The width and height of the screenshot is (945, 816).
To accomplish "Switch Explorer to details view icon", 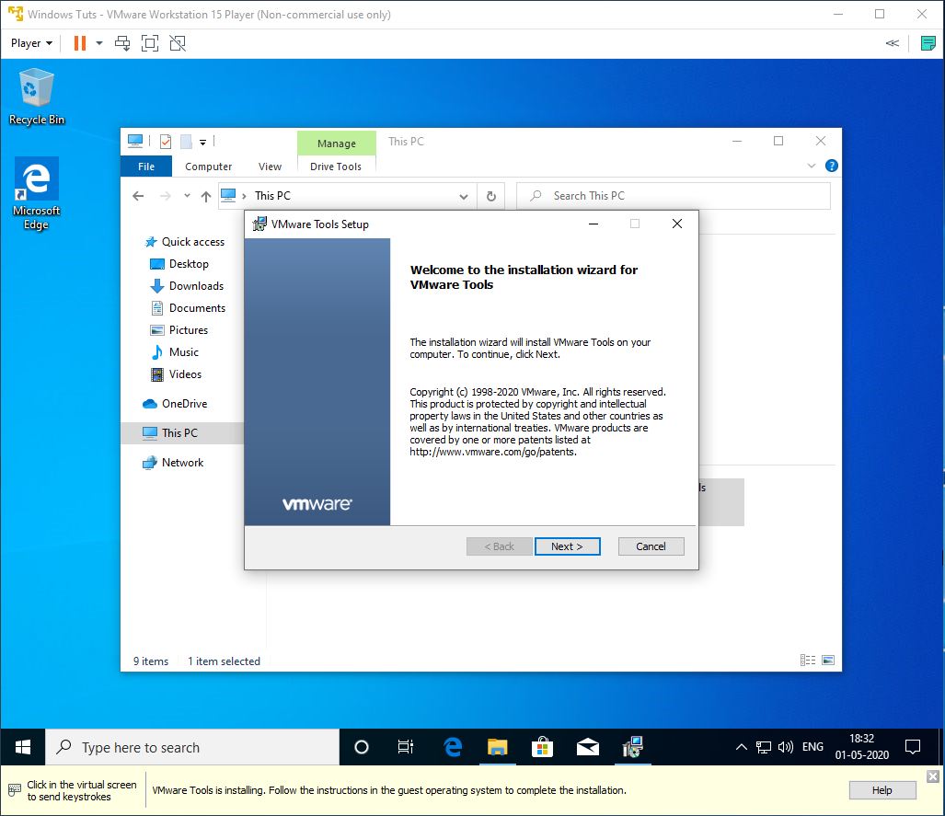I will pyautogui.click(x=808, y=660).
